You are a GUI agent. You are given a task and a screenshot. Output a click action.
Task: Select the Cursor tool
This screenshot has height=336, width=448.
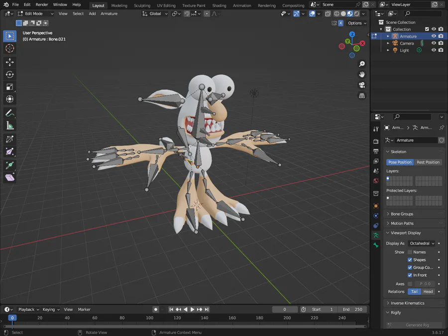coord(10,49)
